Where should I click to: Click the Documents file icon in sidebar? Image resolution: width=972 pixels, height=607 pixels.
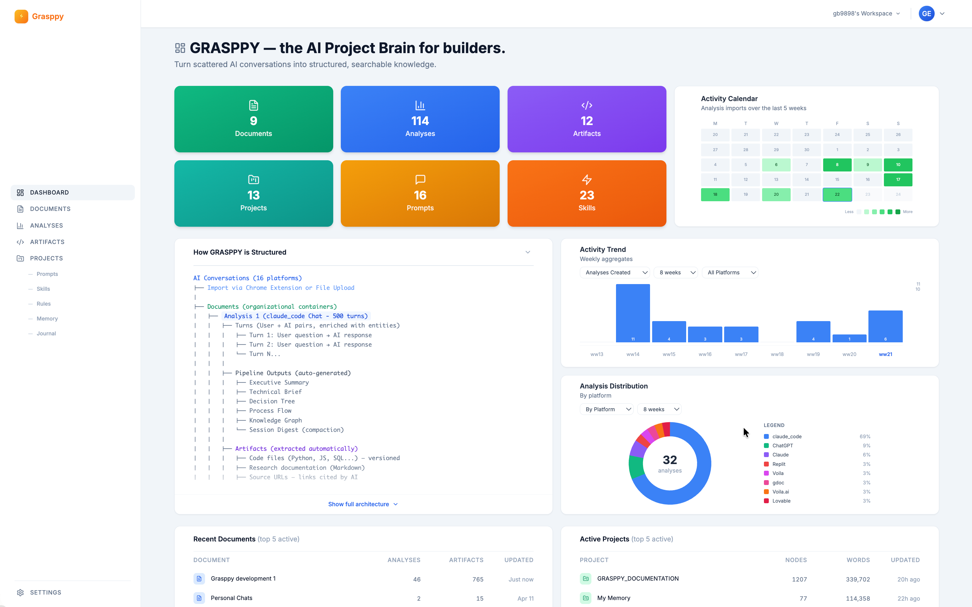20,209
